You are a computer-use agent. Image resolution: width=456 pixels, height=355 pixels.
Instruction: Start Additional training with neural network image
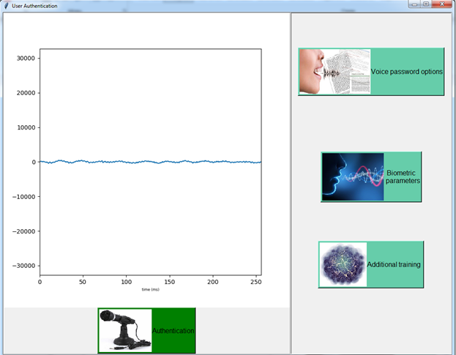click(371, 264)
